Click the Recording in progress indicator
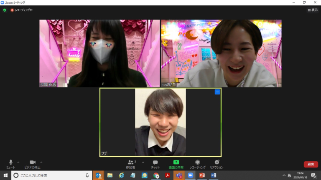Image resolution: width=321 pixels, height=180 pixels. tap(21, 10)
